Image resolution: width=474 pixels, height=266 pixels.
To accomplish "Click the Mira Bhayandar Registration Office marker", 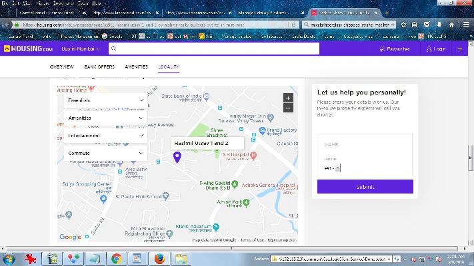I will click(x=169, y=233).
